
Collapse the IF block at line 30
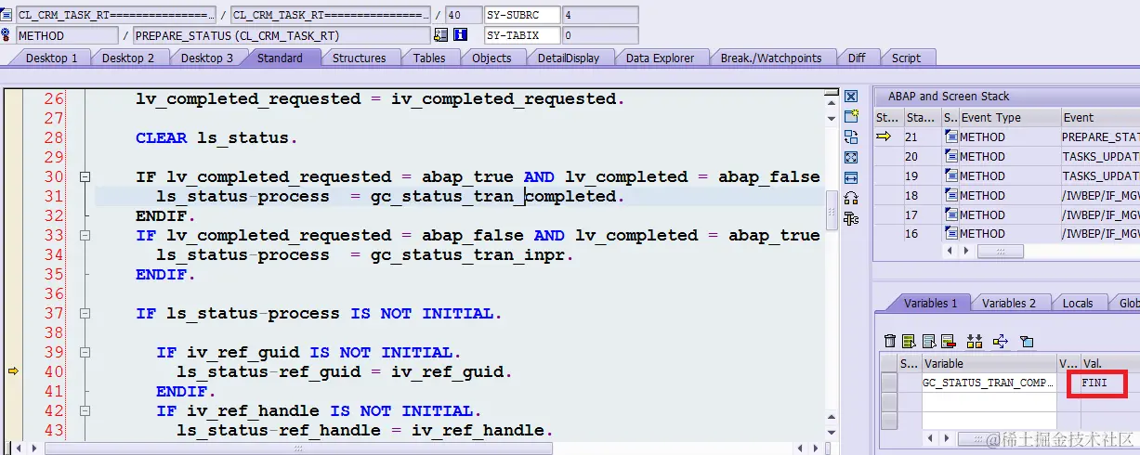85,176
